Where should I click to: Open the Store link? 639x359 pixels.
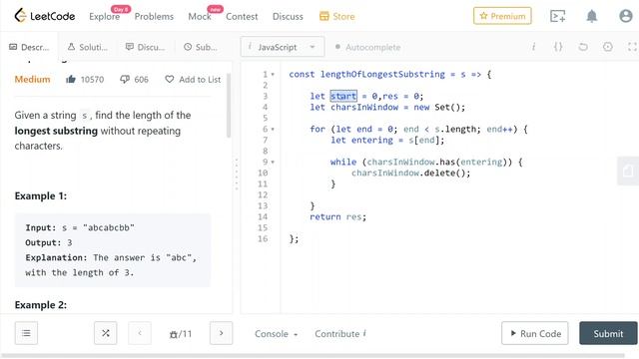click(x=343, y=16)
